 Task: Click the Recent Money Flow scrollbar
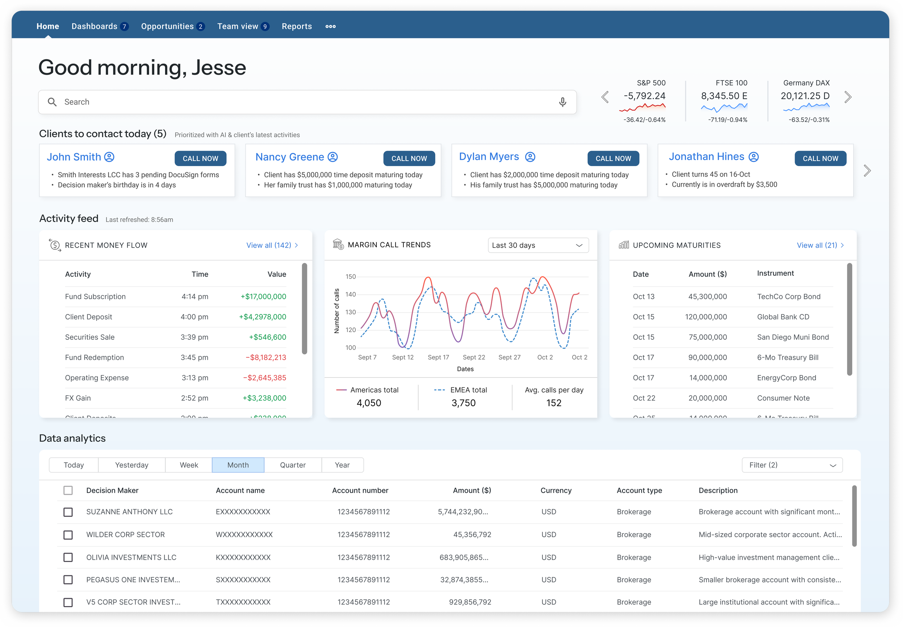[304, 308]
